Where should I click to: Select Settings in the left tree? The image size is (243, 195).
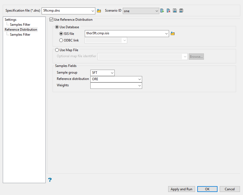pyautogui.click(x=11, y=20)
